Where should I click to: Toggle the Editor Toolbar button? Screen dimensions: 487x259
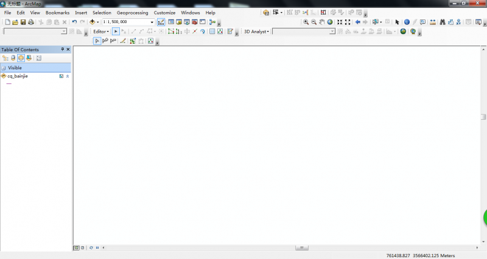tap(161, 22)
